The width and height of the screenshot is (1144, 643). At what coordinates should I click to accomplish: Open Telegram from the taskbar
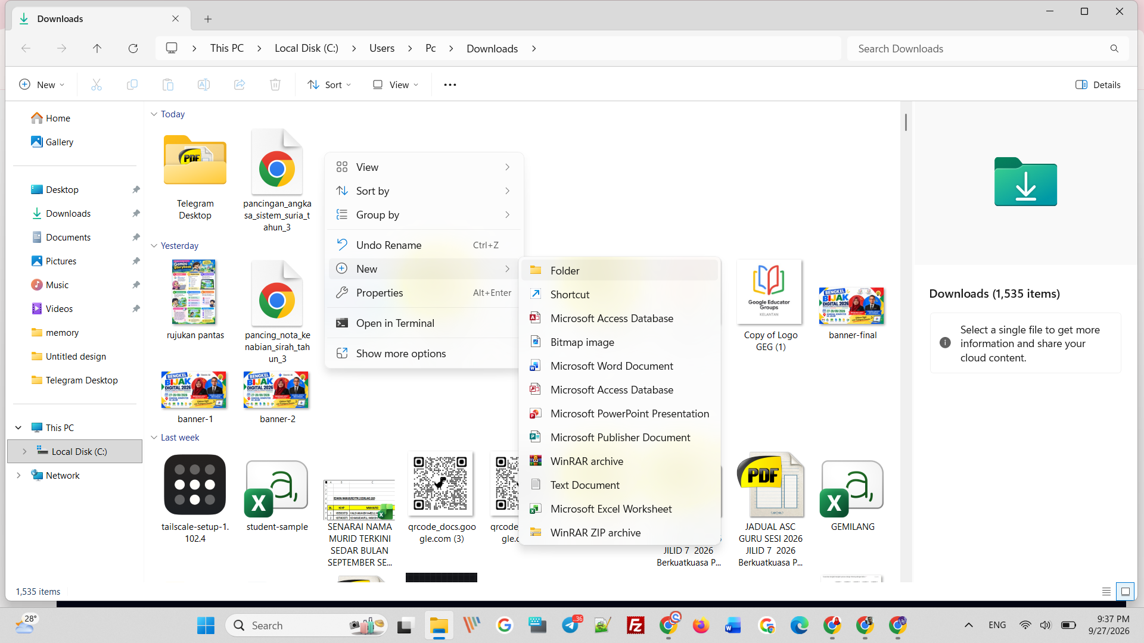click(x=571, y=625)
